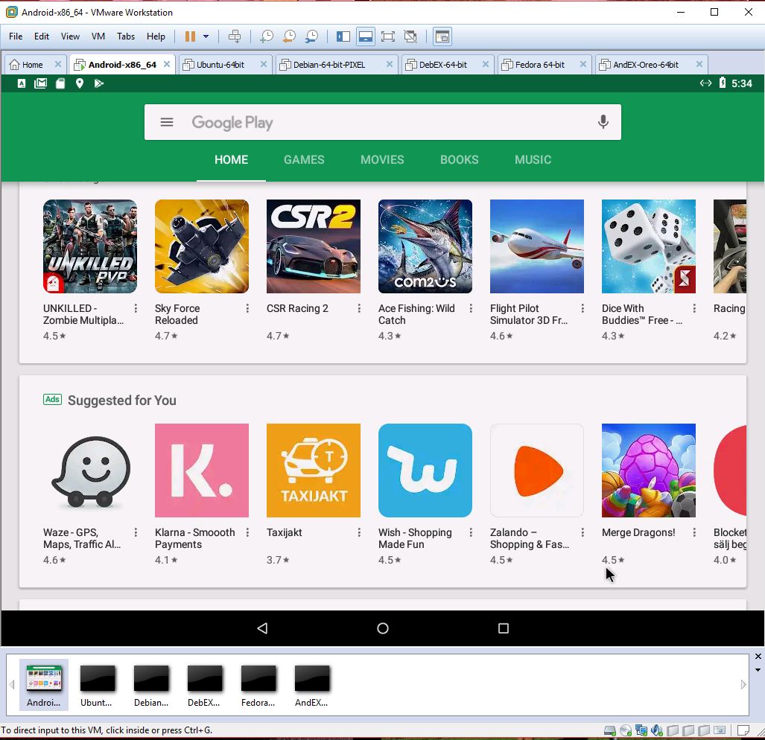This screenshot has width=765, height=740.
Task: Open the Klarna app icon
Action: point(202,471)
